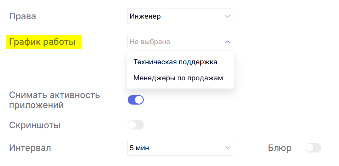Click the "Права" field label
Screen dimensions: 339x166
point(22,16)
